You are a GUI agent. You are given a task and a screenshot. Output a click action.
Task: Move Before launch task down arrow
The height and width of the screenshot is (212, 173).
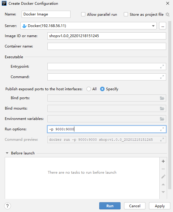(163, 192)
